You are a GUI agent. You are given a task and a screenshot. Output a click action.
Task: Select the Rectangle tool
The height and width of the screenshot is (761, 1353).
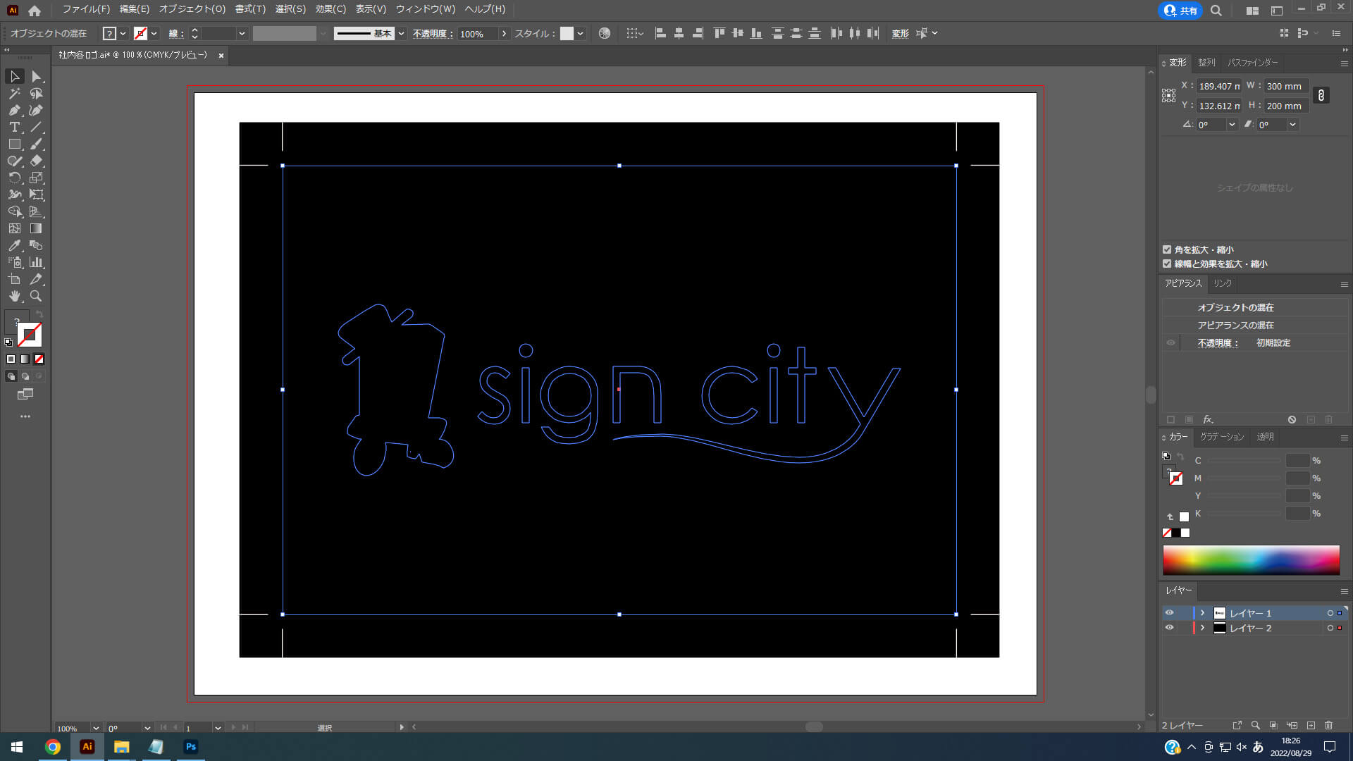pos(14,144)
